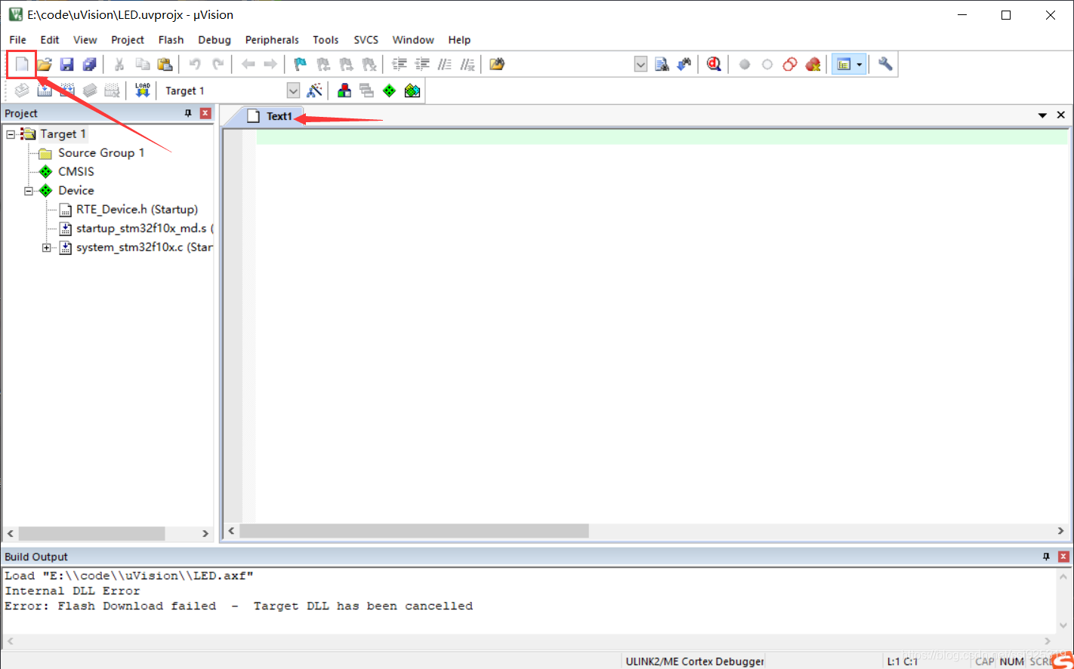
Task: Open the editor tab list dropdown arrow
Action: [1042, 115]
